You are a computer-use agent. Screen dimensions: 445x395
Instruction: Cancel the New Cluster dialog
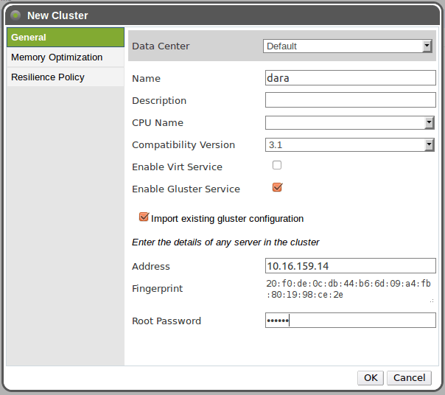tap(409, 378)
